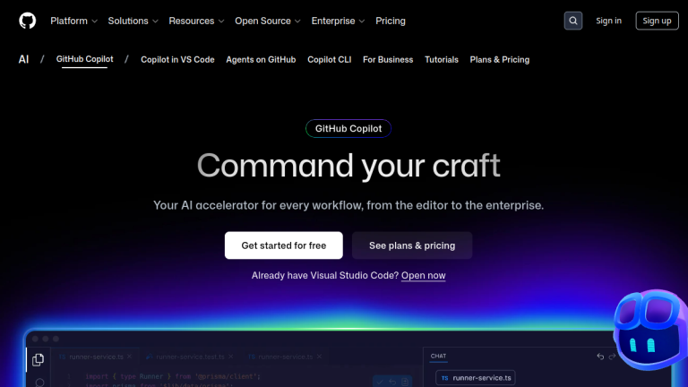Select the CHAT panel tab
Screen dimensions: 688x387
[x=438, y=357]
